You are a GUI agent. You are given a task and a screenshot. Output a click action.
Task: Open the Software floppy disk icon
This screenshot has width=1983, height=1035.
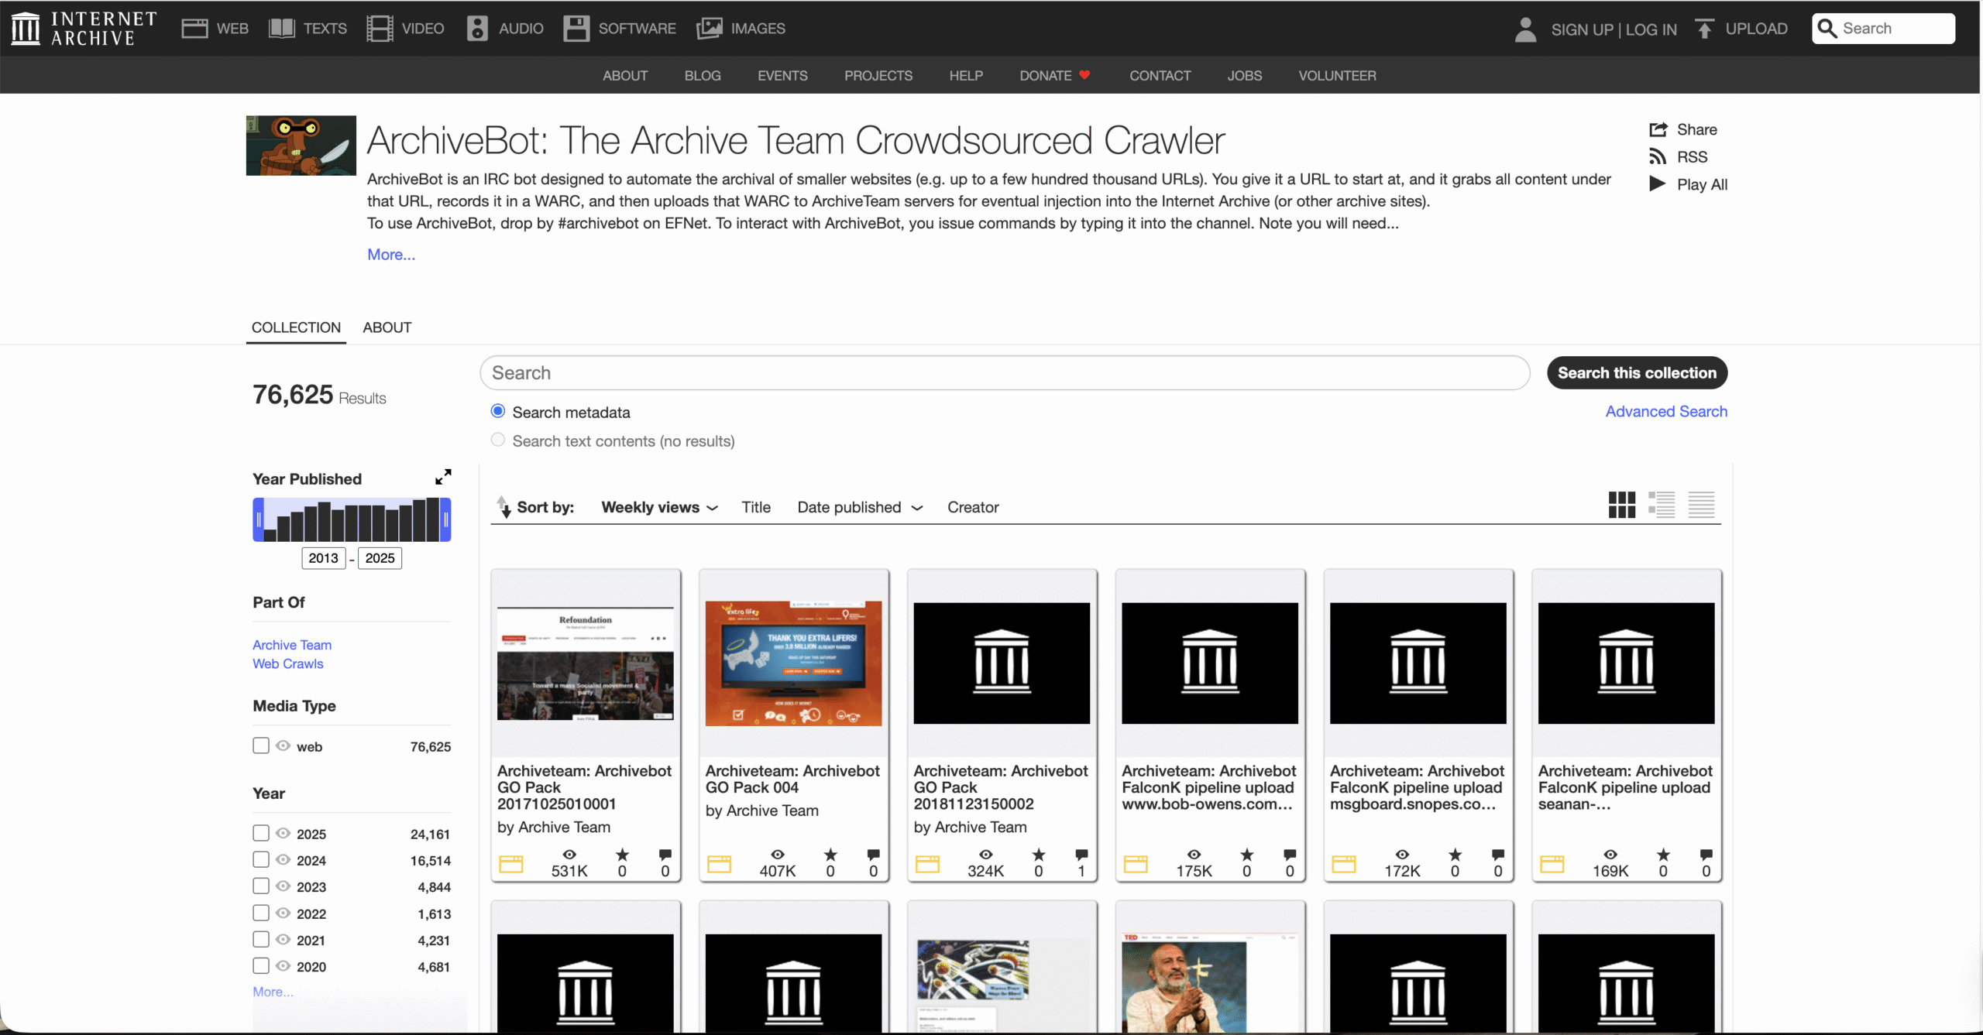(576, 29)
